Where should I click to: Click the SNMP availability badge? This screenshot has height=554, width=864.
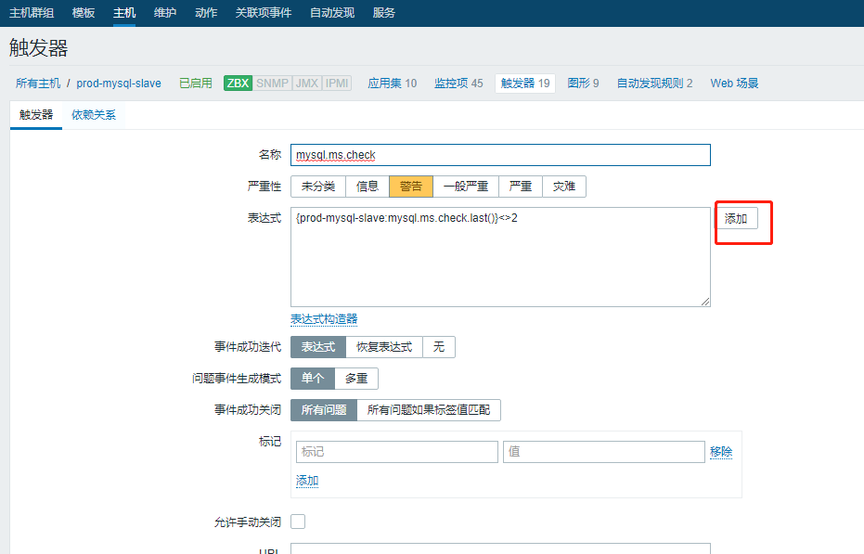click(x=272, y=84)
